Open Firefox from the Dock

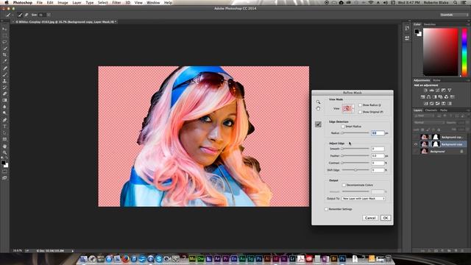(126, 258)
